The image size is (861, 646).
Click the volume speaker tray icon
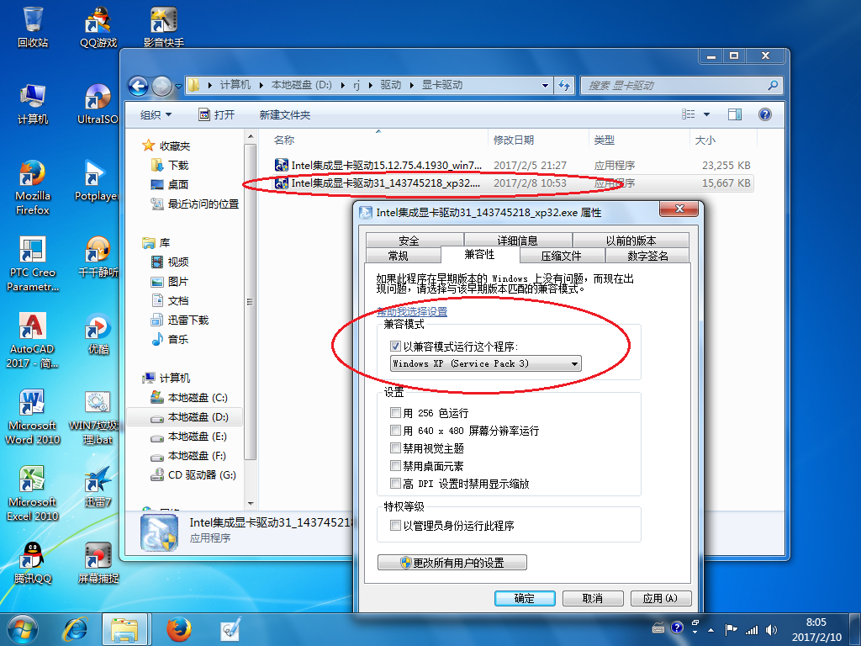point(772,630)
